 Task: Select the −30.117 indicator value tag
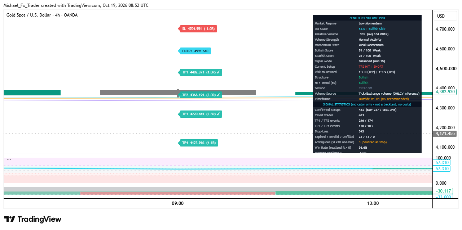point(443,191)
